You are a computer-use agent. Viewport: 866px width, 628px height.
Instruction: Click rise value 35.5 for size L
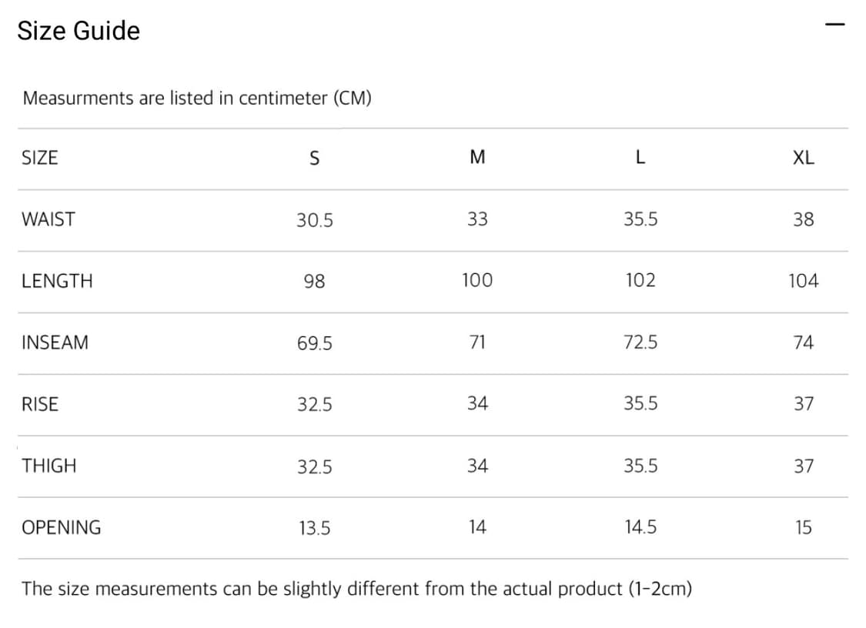tap(640, 404)
